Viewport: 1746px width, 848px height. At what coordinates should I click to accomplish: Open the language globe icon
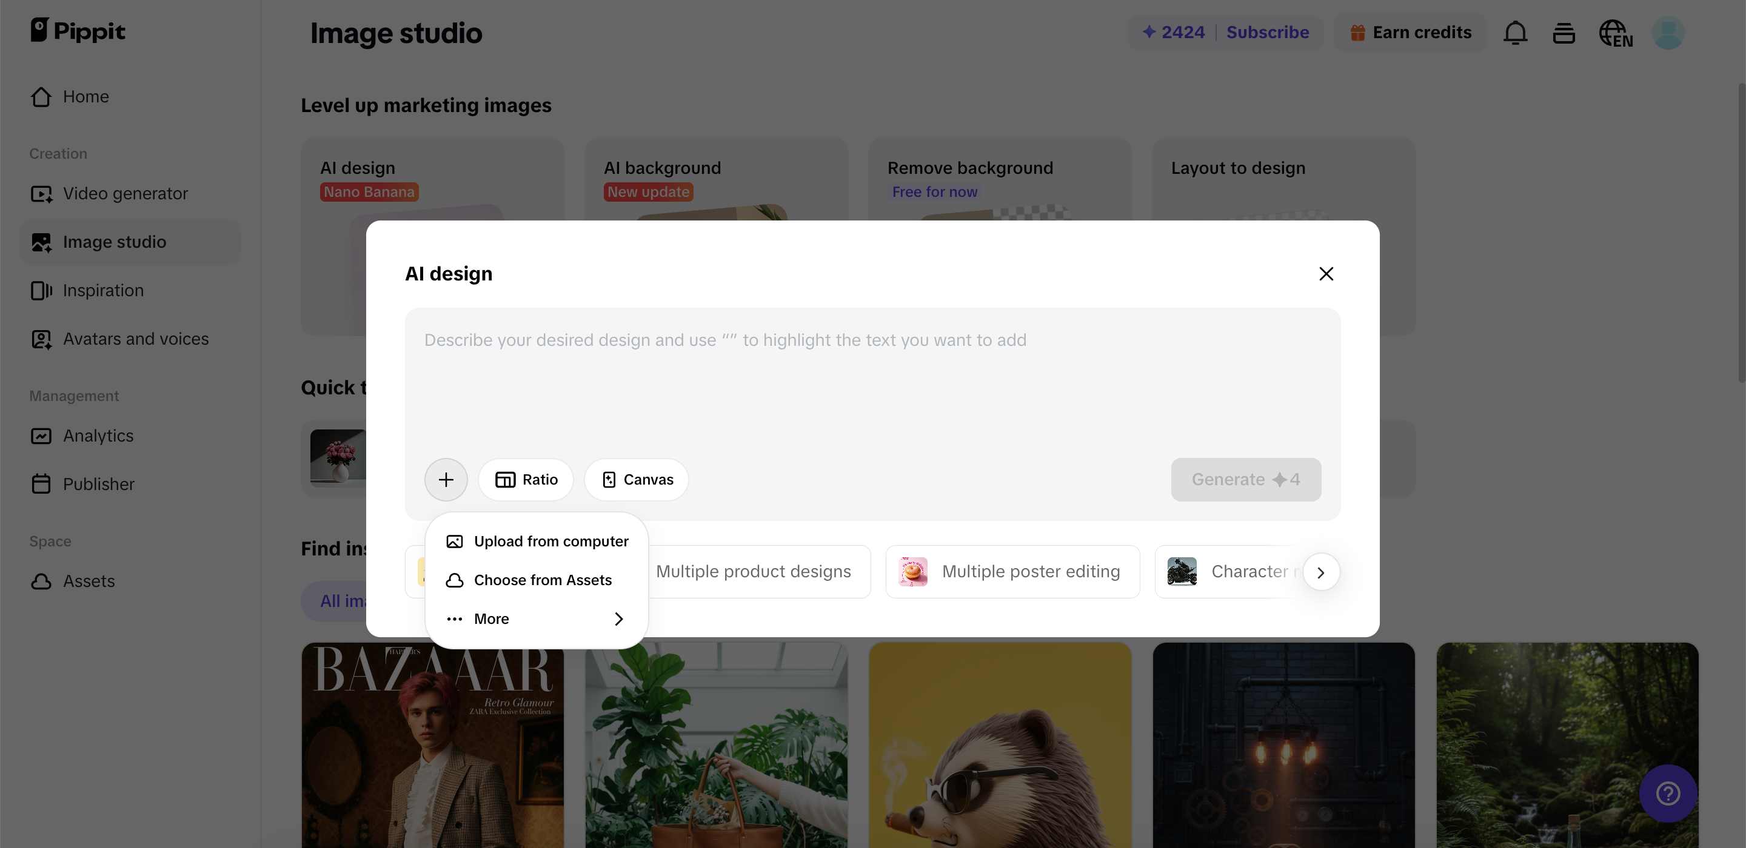(x=1615, y=33)
